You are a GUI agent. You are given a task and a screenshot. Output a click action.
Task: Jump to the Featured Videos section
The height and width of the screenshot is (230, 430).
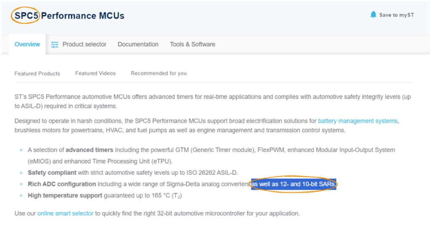pyautogui.click(x=95, y=73)
